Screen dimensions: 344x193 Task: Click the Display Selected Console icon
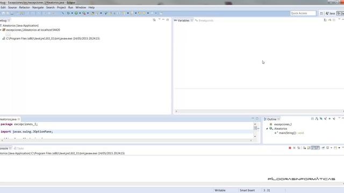click(x=327, y=148)
